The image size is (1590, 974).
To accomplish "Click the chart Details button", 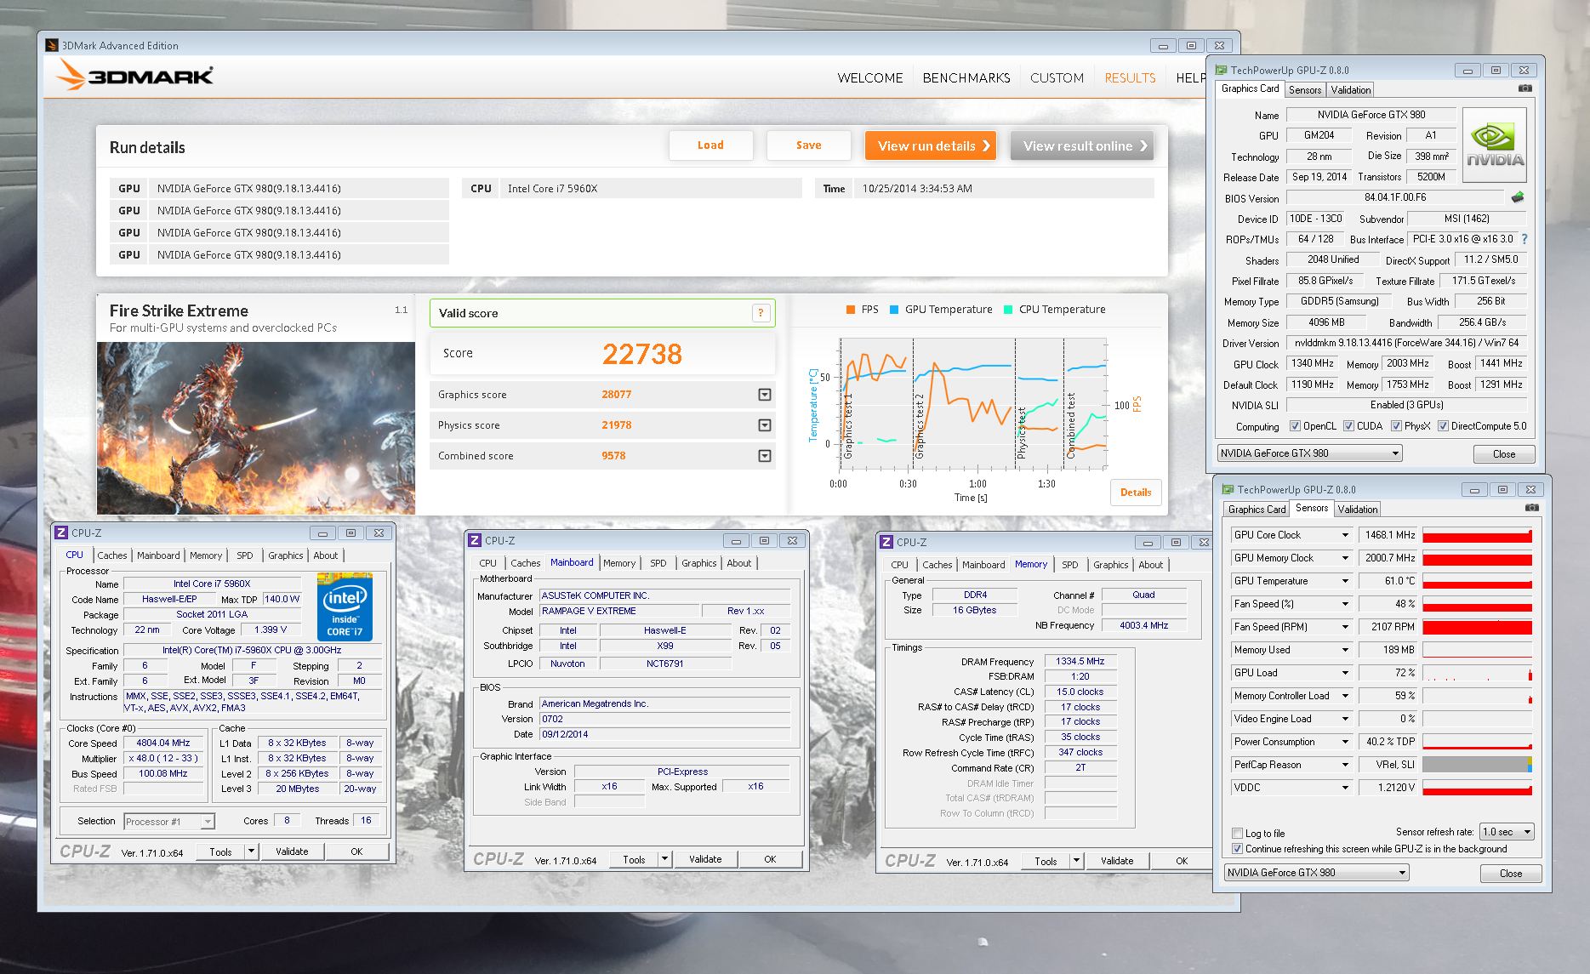I will [x=1136, y=493].
